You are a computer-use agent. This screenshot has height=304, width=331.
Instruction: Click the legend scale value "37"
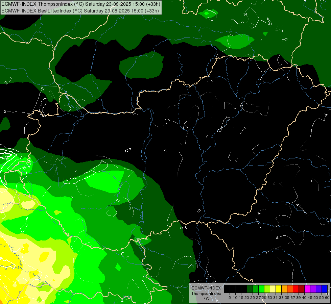click(x=293, y=298)
